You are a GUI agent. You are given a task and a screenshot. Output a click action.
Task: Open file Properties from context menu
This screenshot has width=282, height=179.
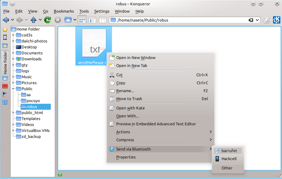pos(160,157)
